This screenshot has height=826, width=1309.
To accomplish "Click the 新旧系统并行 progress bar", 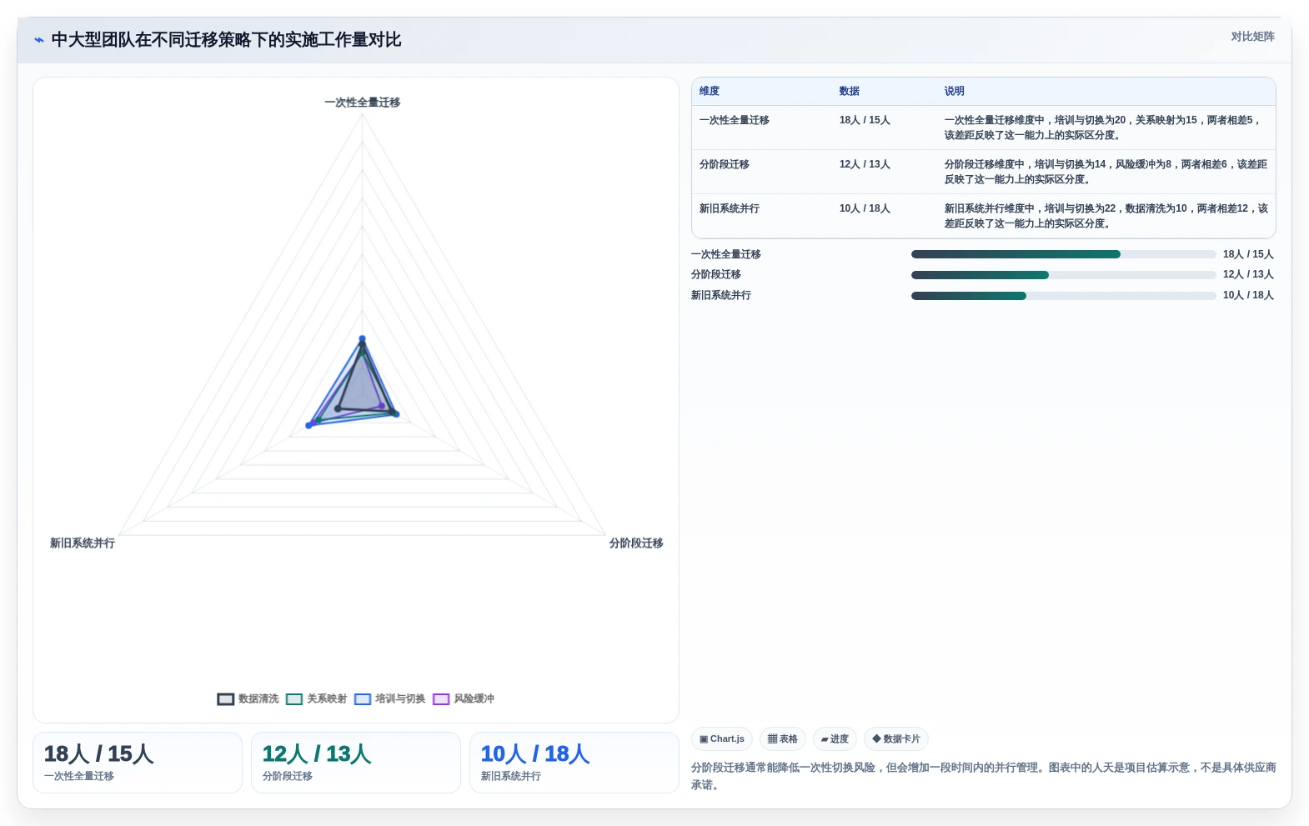I will [1063, 296].
